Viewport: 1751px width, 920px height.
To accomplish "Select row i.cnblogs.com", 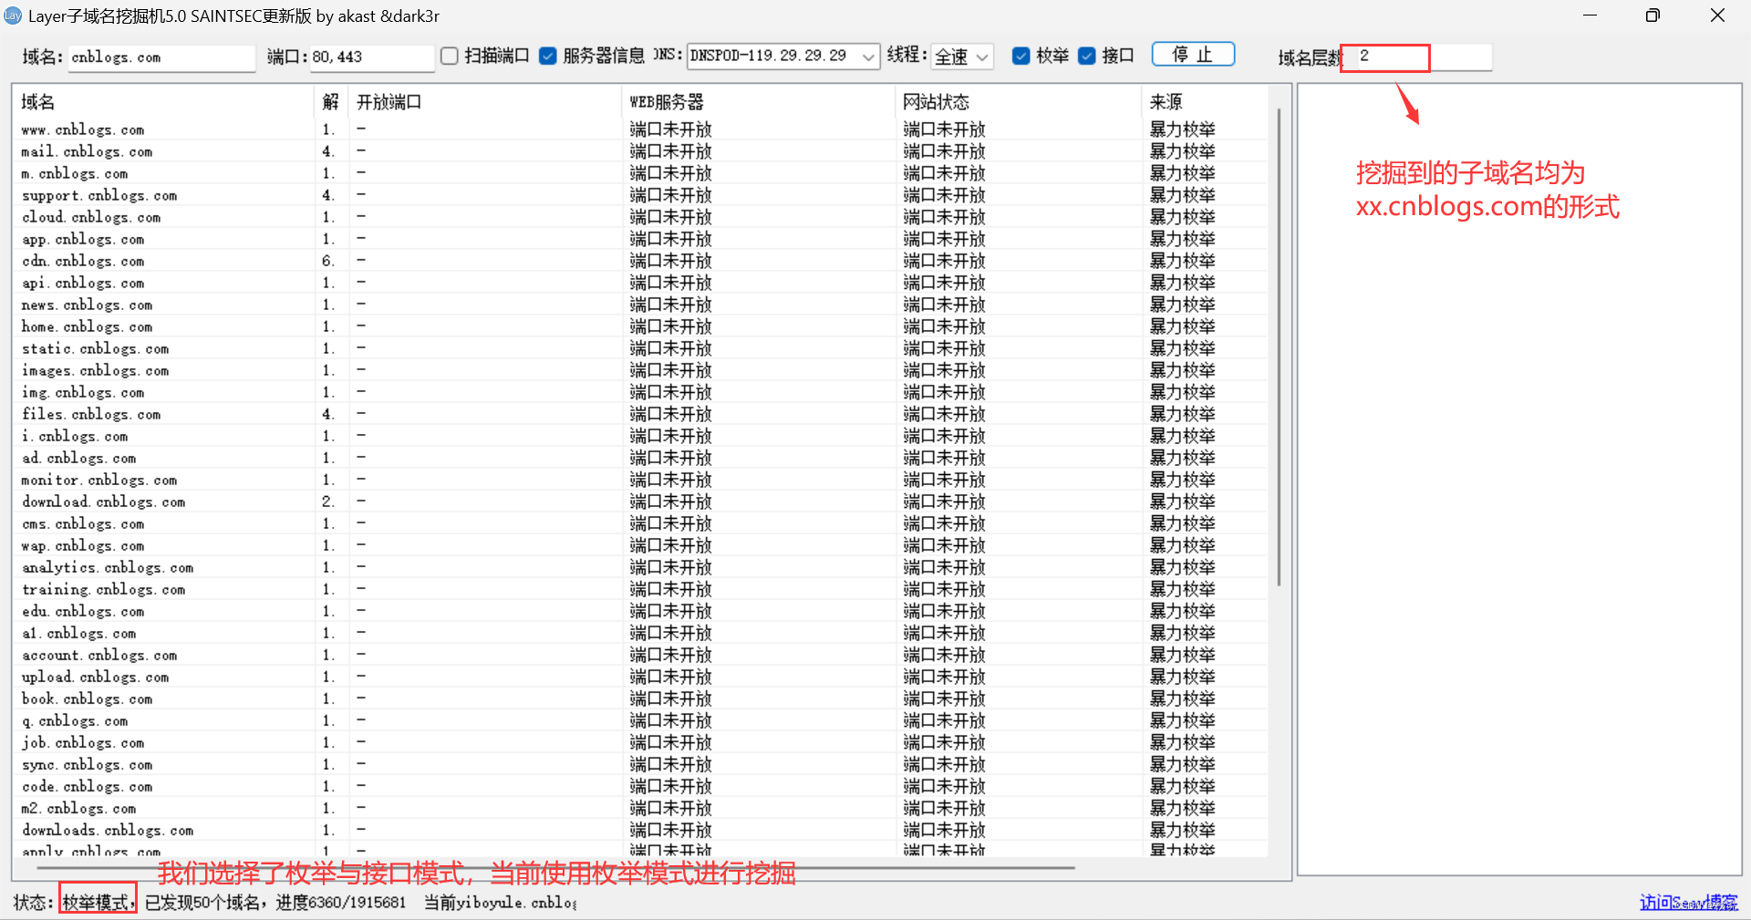I will pos(641,436).
